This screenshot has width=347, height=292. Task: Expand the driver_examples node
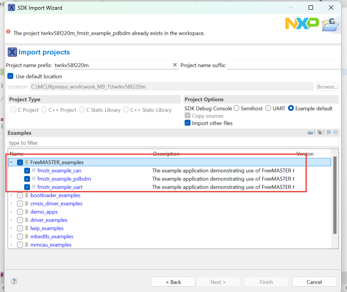coord(11,220)
